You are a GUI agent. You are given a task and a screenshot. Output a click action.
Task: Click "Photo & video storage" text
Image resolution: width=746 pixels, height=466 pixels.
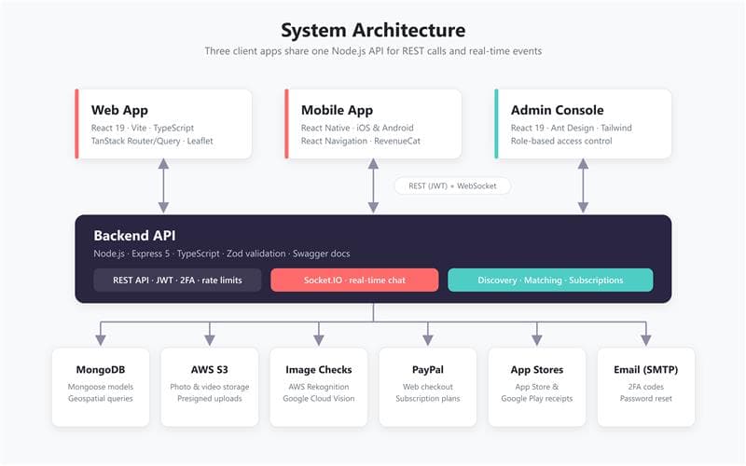[209, 387]
